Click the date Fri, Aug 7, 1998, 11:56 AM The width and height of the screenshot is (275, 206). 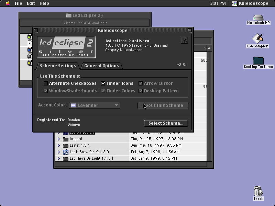tap(155, 152)
